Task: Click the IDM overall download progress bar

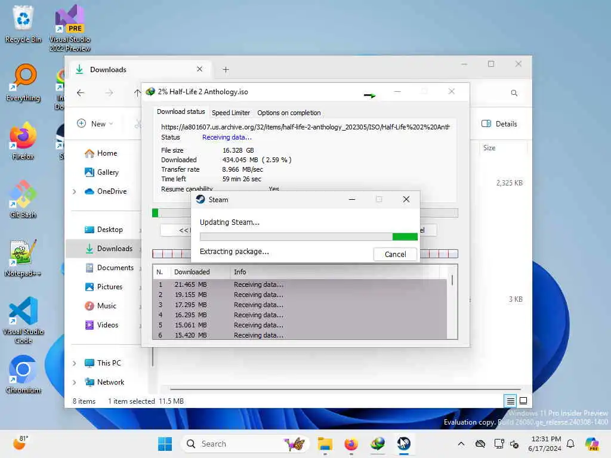Action: [305, 213]
